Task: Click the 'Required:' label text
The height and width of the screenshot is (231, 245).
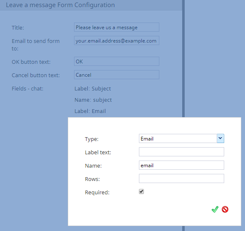Action: (97, 192)
